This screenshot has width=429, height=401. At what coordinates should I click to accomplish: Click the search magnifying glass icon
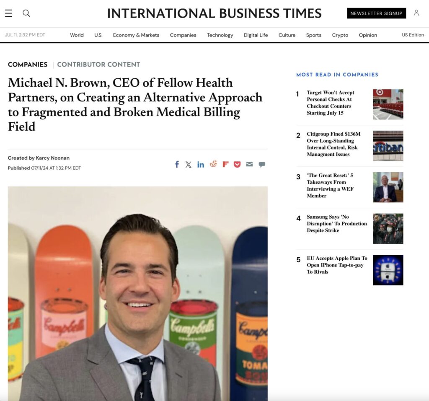pos(26,13)
